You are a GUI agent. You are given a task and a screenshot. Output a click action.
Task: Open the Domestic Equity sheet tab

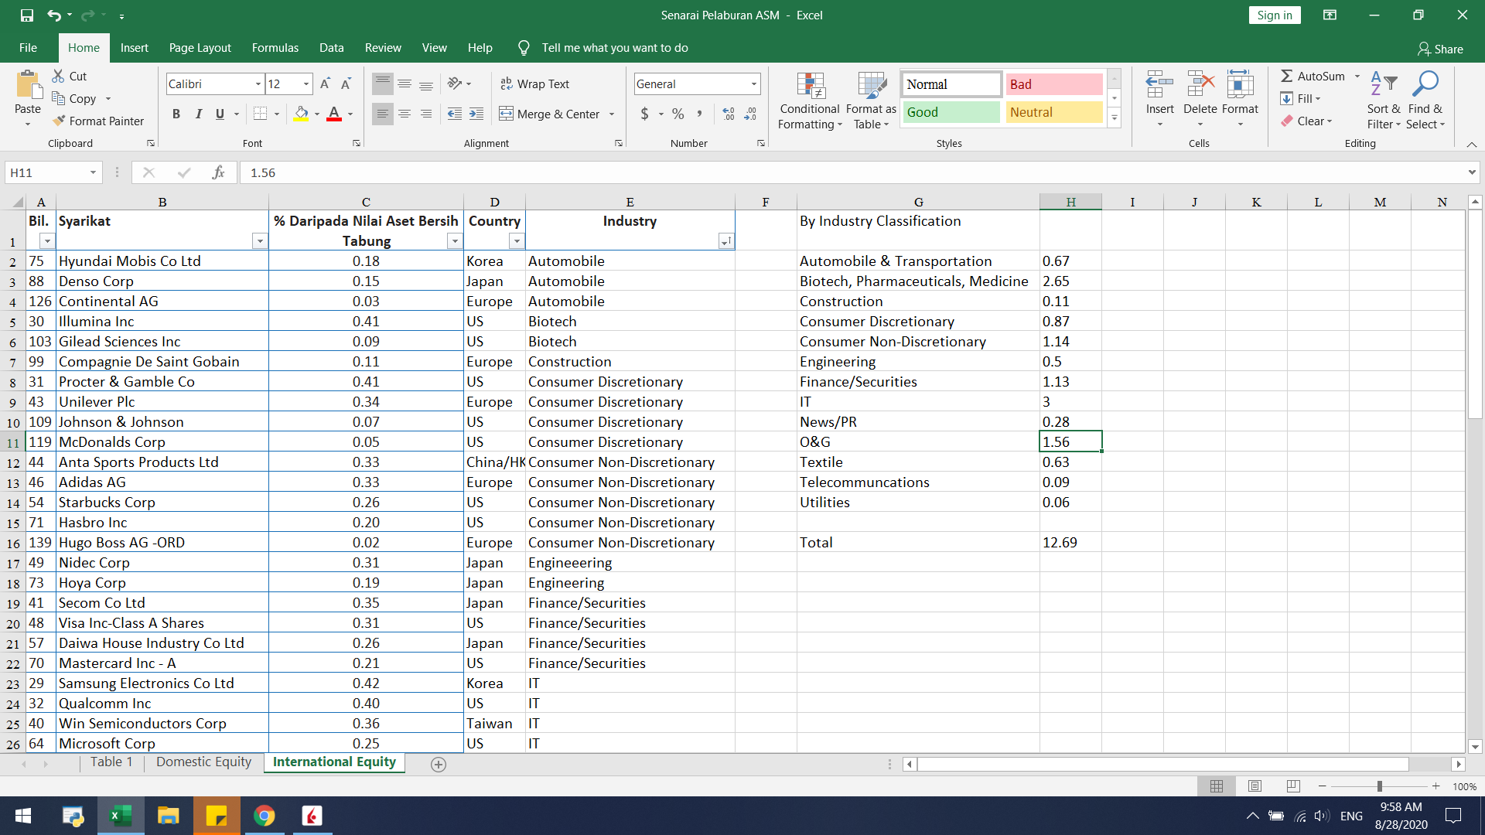coord(203,762)
